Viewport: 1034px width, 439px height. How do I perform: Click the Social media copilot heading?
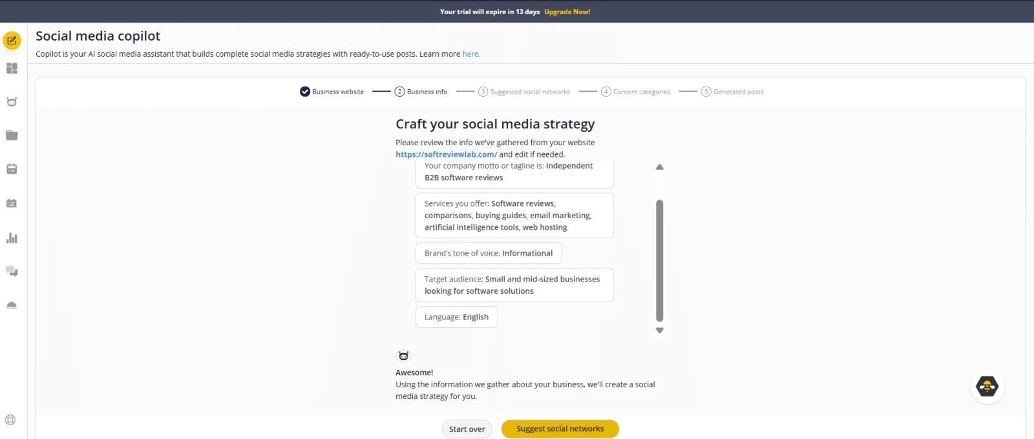98,36
